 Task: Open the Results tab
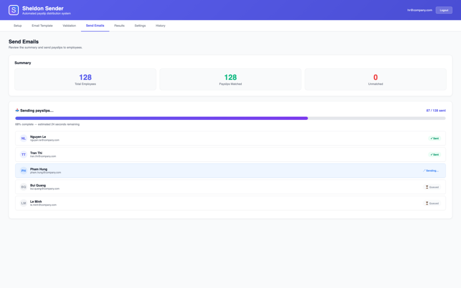pyautogui.click(x=119, y=26)
